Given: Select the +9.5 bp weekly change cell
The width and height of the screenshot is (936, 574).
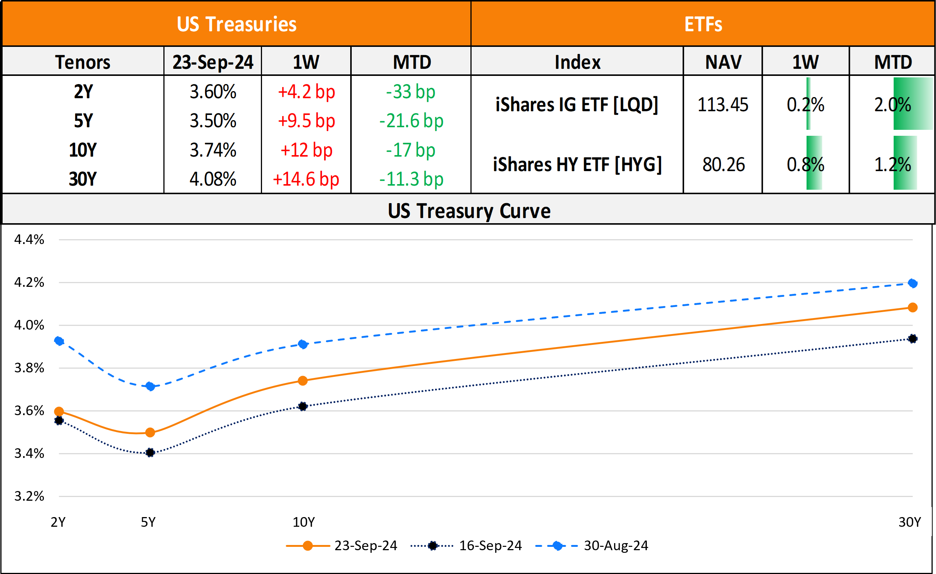Looking at the screenshot, I should (x=306, y=121).
